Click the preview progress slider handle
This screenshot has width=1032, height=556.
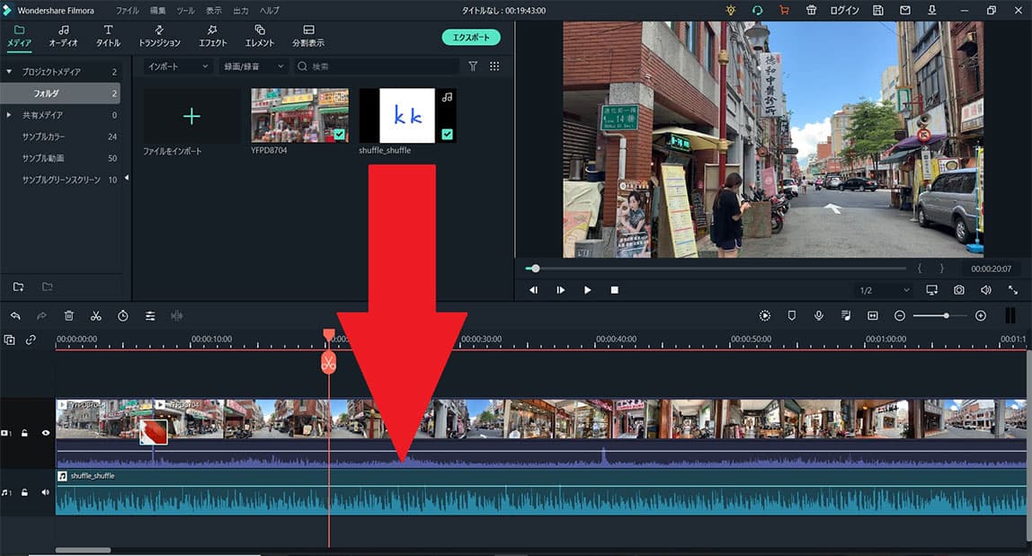[535, 269]
